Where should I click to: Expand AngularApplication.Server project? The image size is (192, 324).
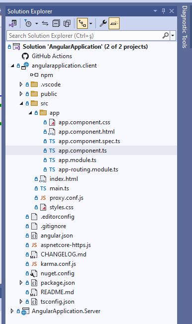(12, 311)
